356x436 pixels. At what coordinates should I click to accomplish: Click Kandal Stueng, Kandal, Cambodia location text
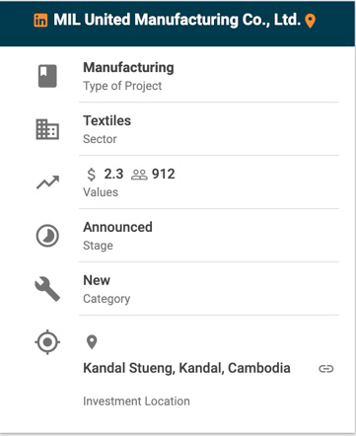[186, 368]
